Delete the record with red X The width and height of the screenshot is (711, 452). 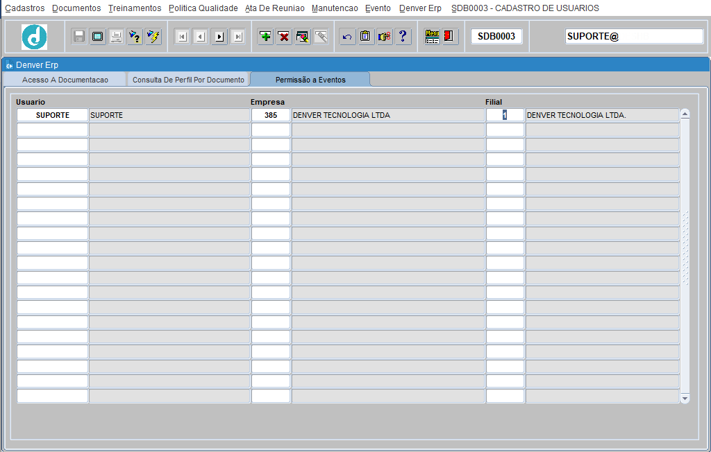pos(284,37)
